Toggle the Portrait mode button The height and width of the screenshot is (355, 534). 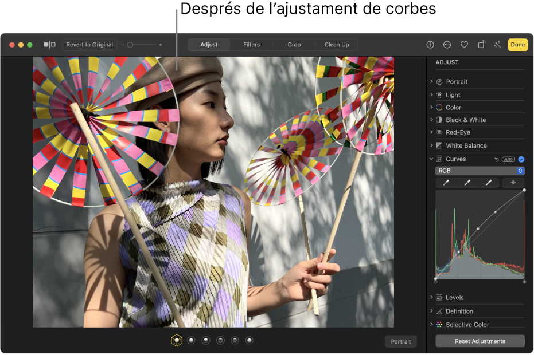[x=400, y=341]
